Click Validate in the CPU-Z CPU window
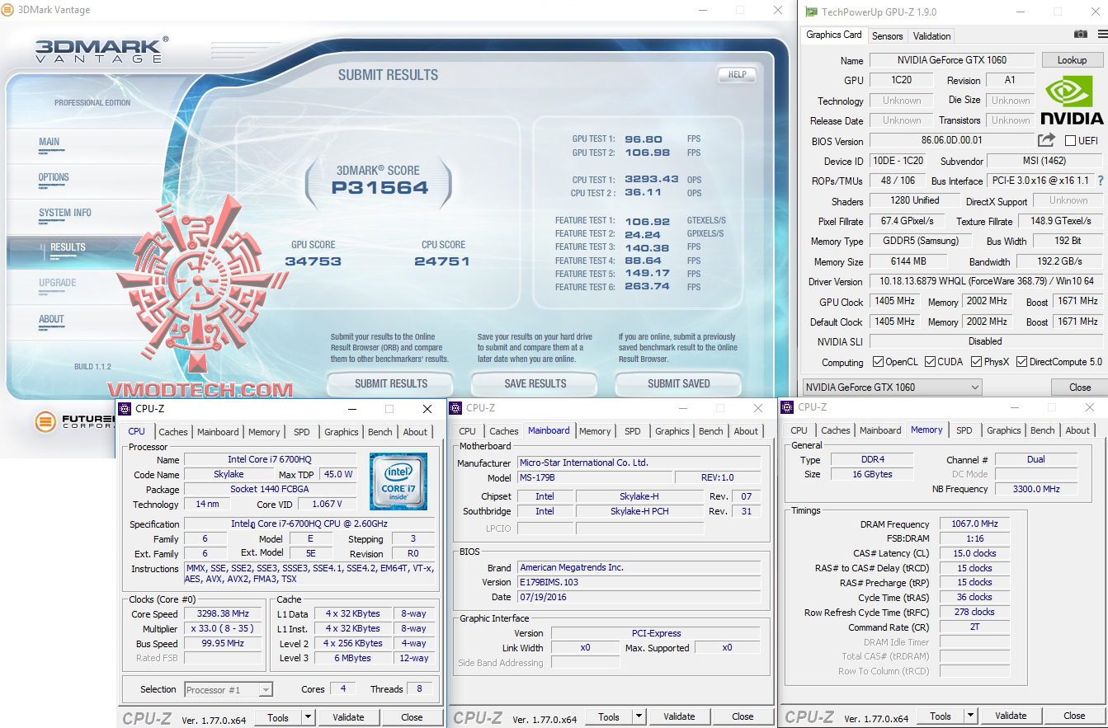 tap(348, 717)
